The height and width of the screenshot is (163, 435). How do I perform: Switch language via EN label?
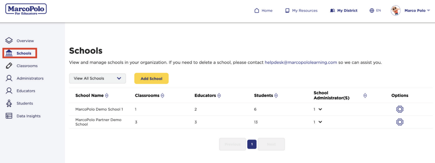pos(378,10)
